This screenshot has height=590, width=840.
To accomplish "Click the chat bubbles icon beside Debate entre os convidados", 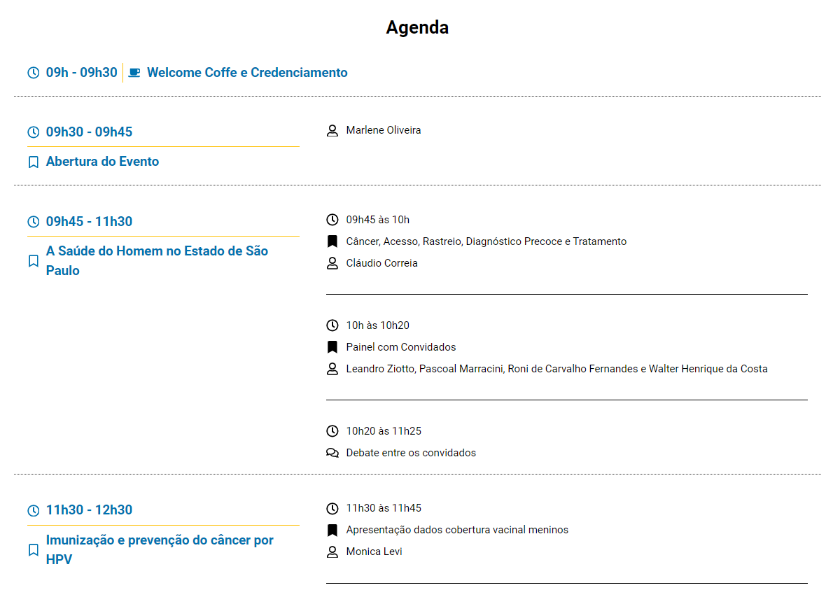I will [x=332, y=453].
